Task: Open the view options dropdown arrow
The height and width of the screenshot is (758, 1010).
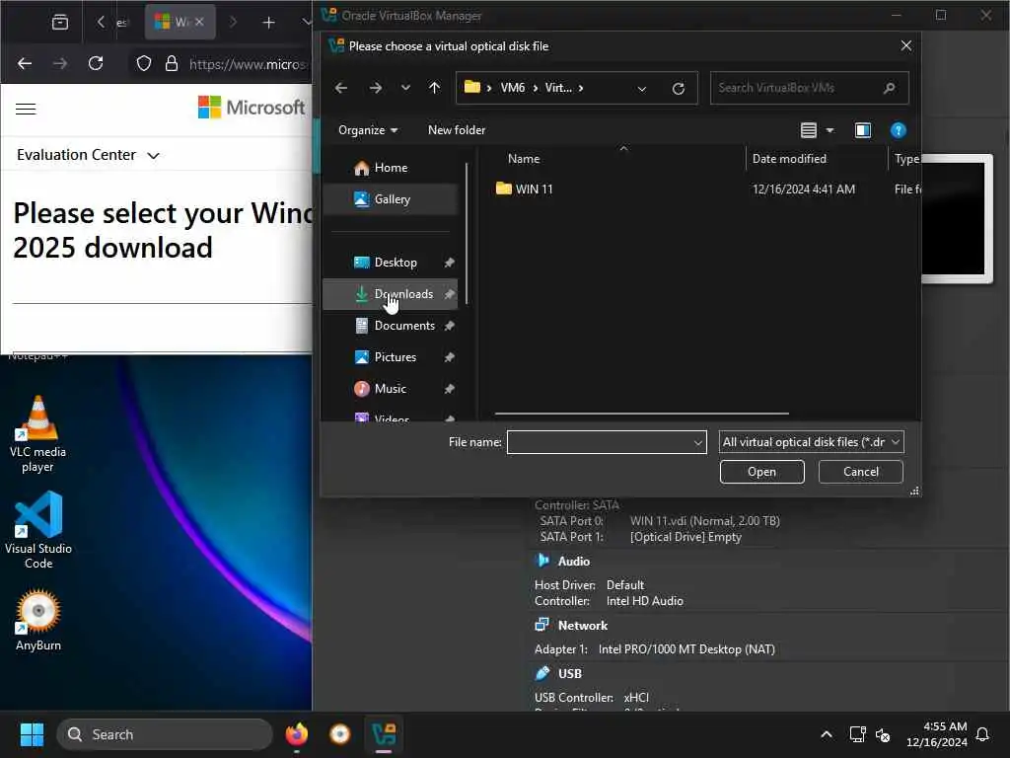Action: 830,131
